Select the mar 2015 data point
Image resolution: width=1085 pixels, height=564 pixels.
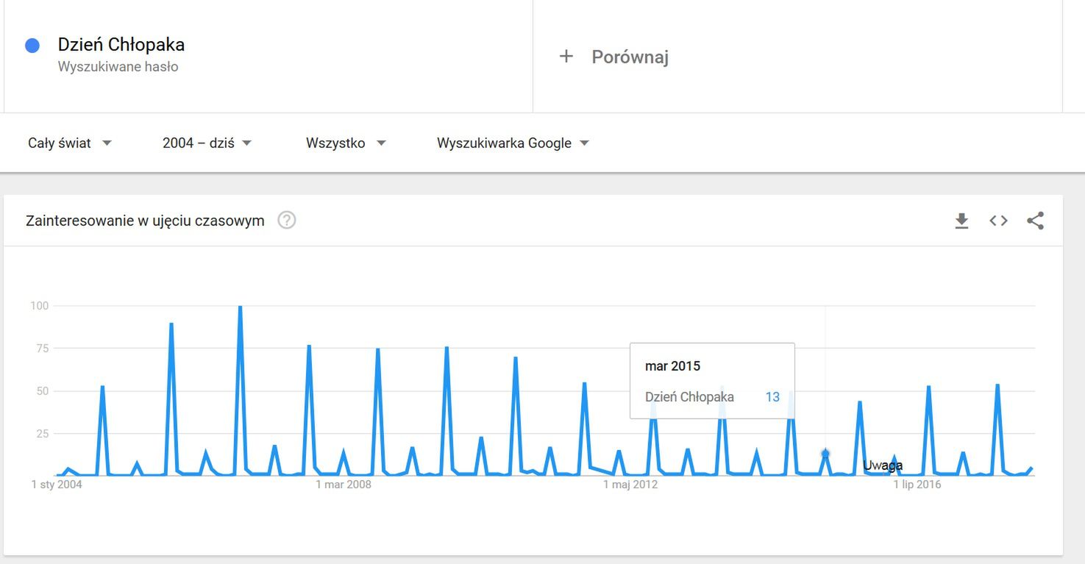click(x=825, y=454)
